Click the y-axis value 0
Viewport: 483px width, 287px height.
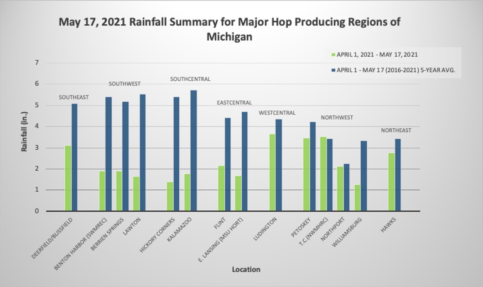click(x=37, y=211)
